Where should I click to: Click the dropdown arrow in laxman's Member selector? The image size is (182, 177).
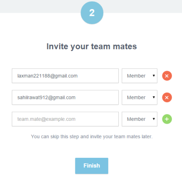154,76
